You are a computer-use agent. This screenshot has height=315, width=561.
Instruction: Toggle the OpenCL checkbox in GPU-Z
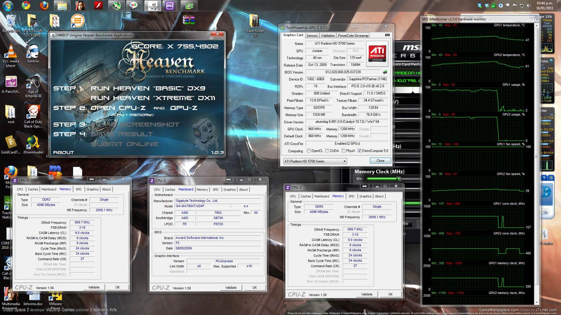(x=309, y=151)
